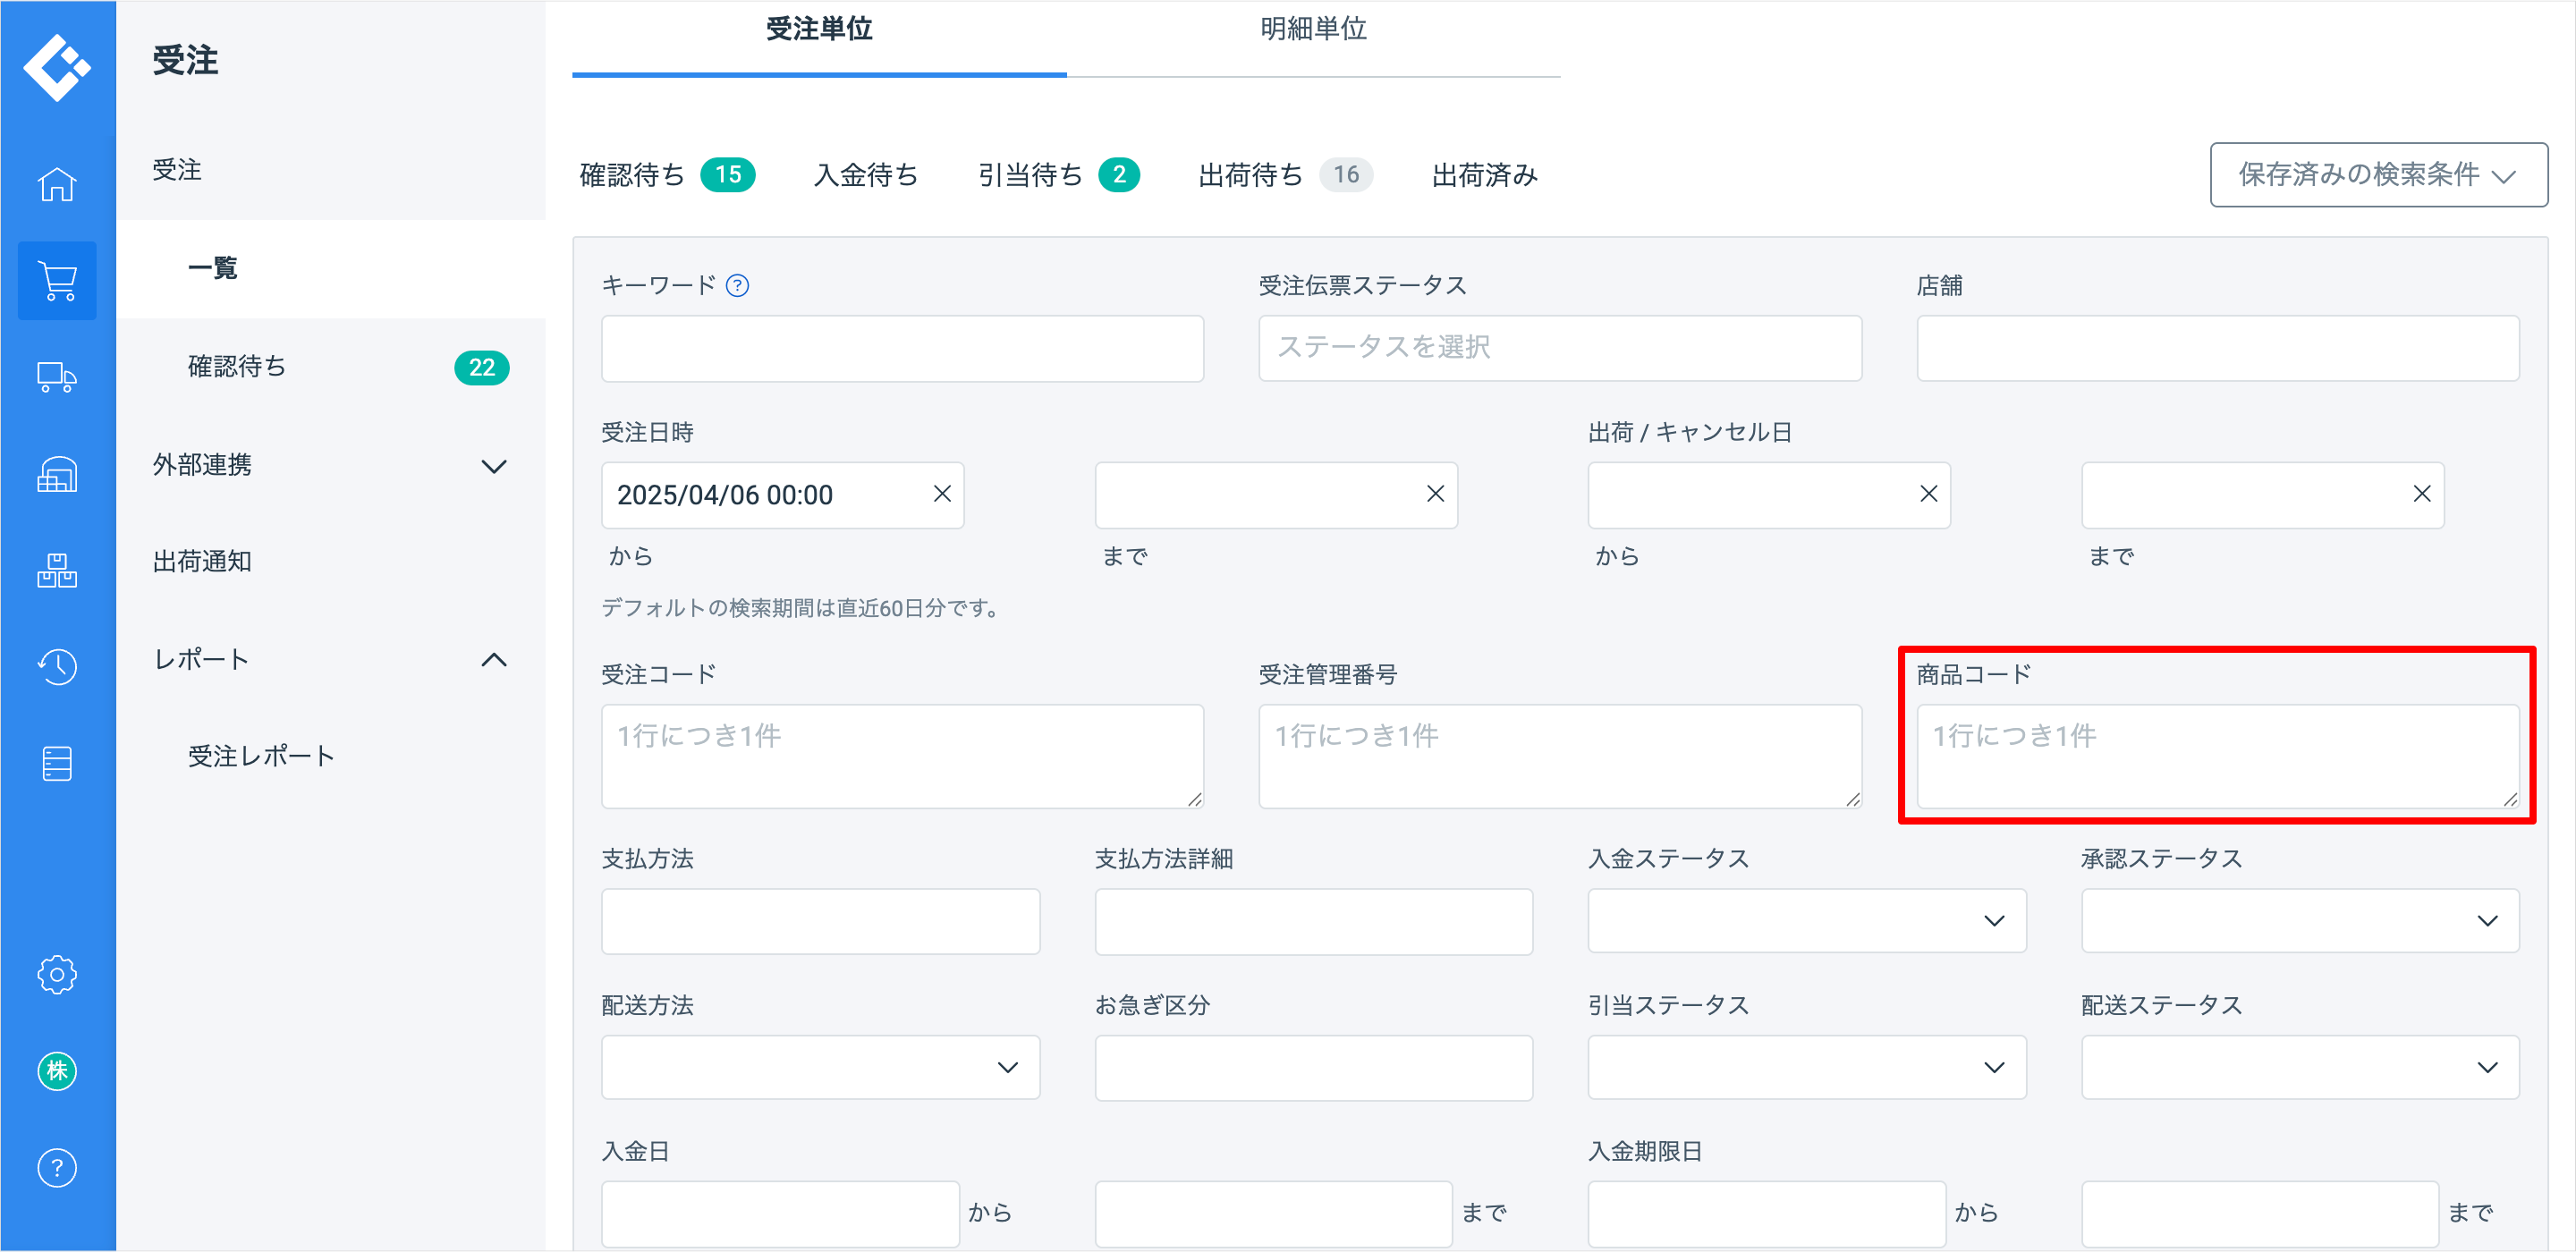The width and height of the screenshot is (2576, 1252).
Task: Open the warehouse icon in sidebar
Action: tap(57, 475)
